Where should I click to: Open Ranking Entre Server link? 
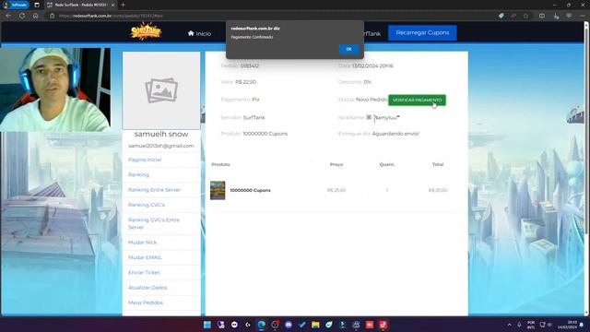pyautogui.click(x=154, y=190)
